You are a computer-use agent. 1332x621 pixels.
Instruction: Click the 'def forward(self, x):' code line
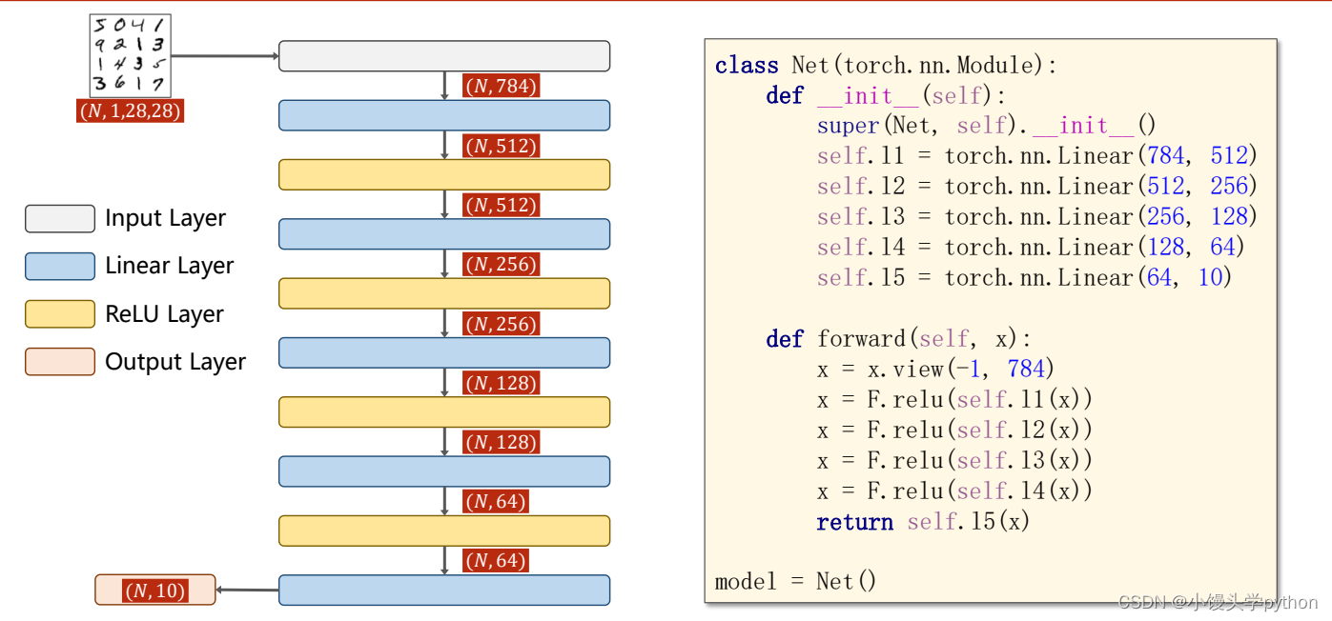tap(899, 339)
